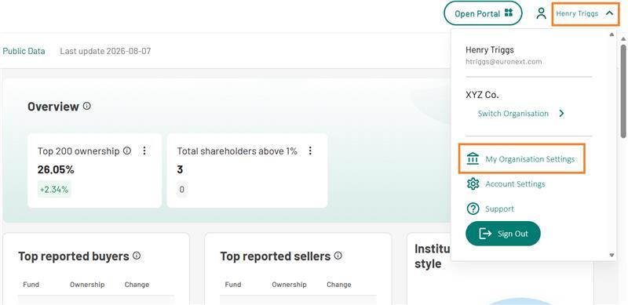Click the page vertical scrollbar thumb
The height and width of the screenshot is (305, 628).
624,90
